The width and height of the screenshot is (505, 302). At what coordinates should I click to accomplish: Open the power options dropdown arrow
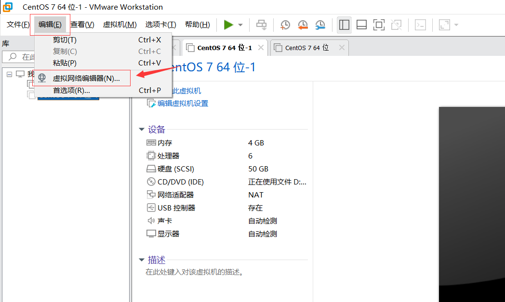pyautogui.click(x=240, y=25)
